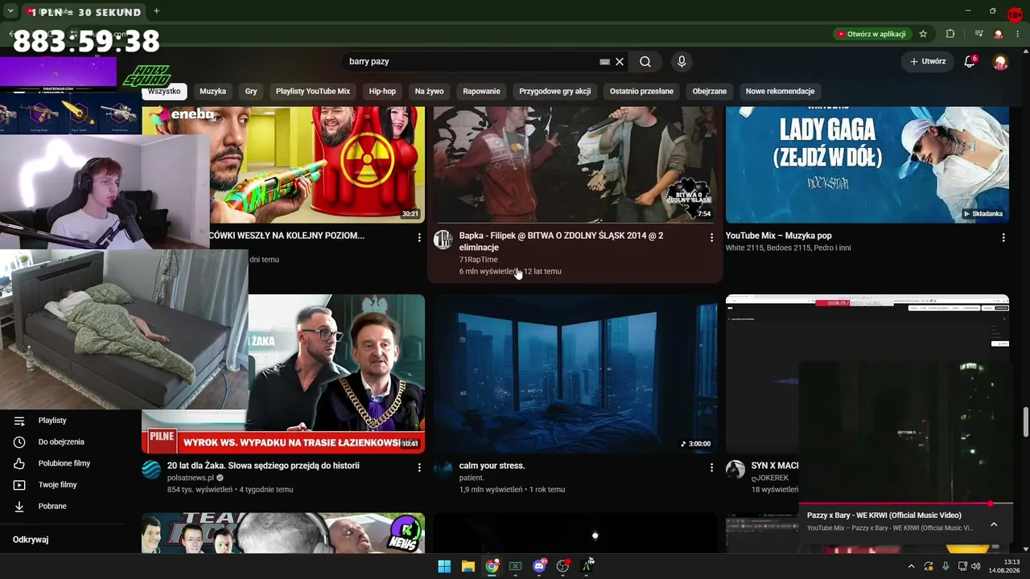This screenshot has width=1030, height=579.
Task: Open the browser media control icon
Action: pyautogui.click(x=978, y=34)
